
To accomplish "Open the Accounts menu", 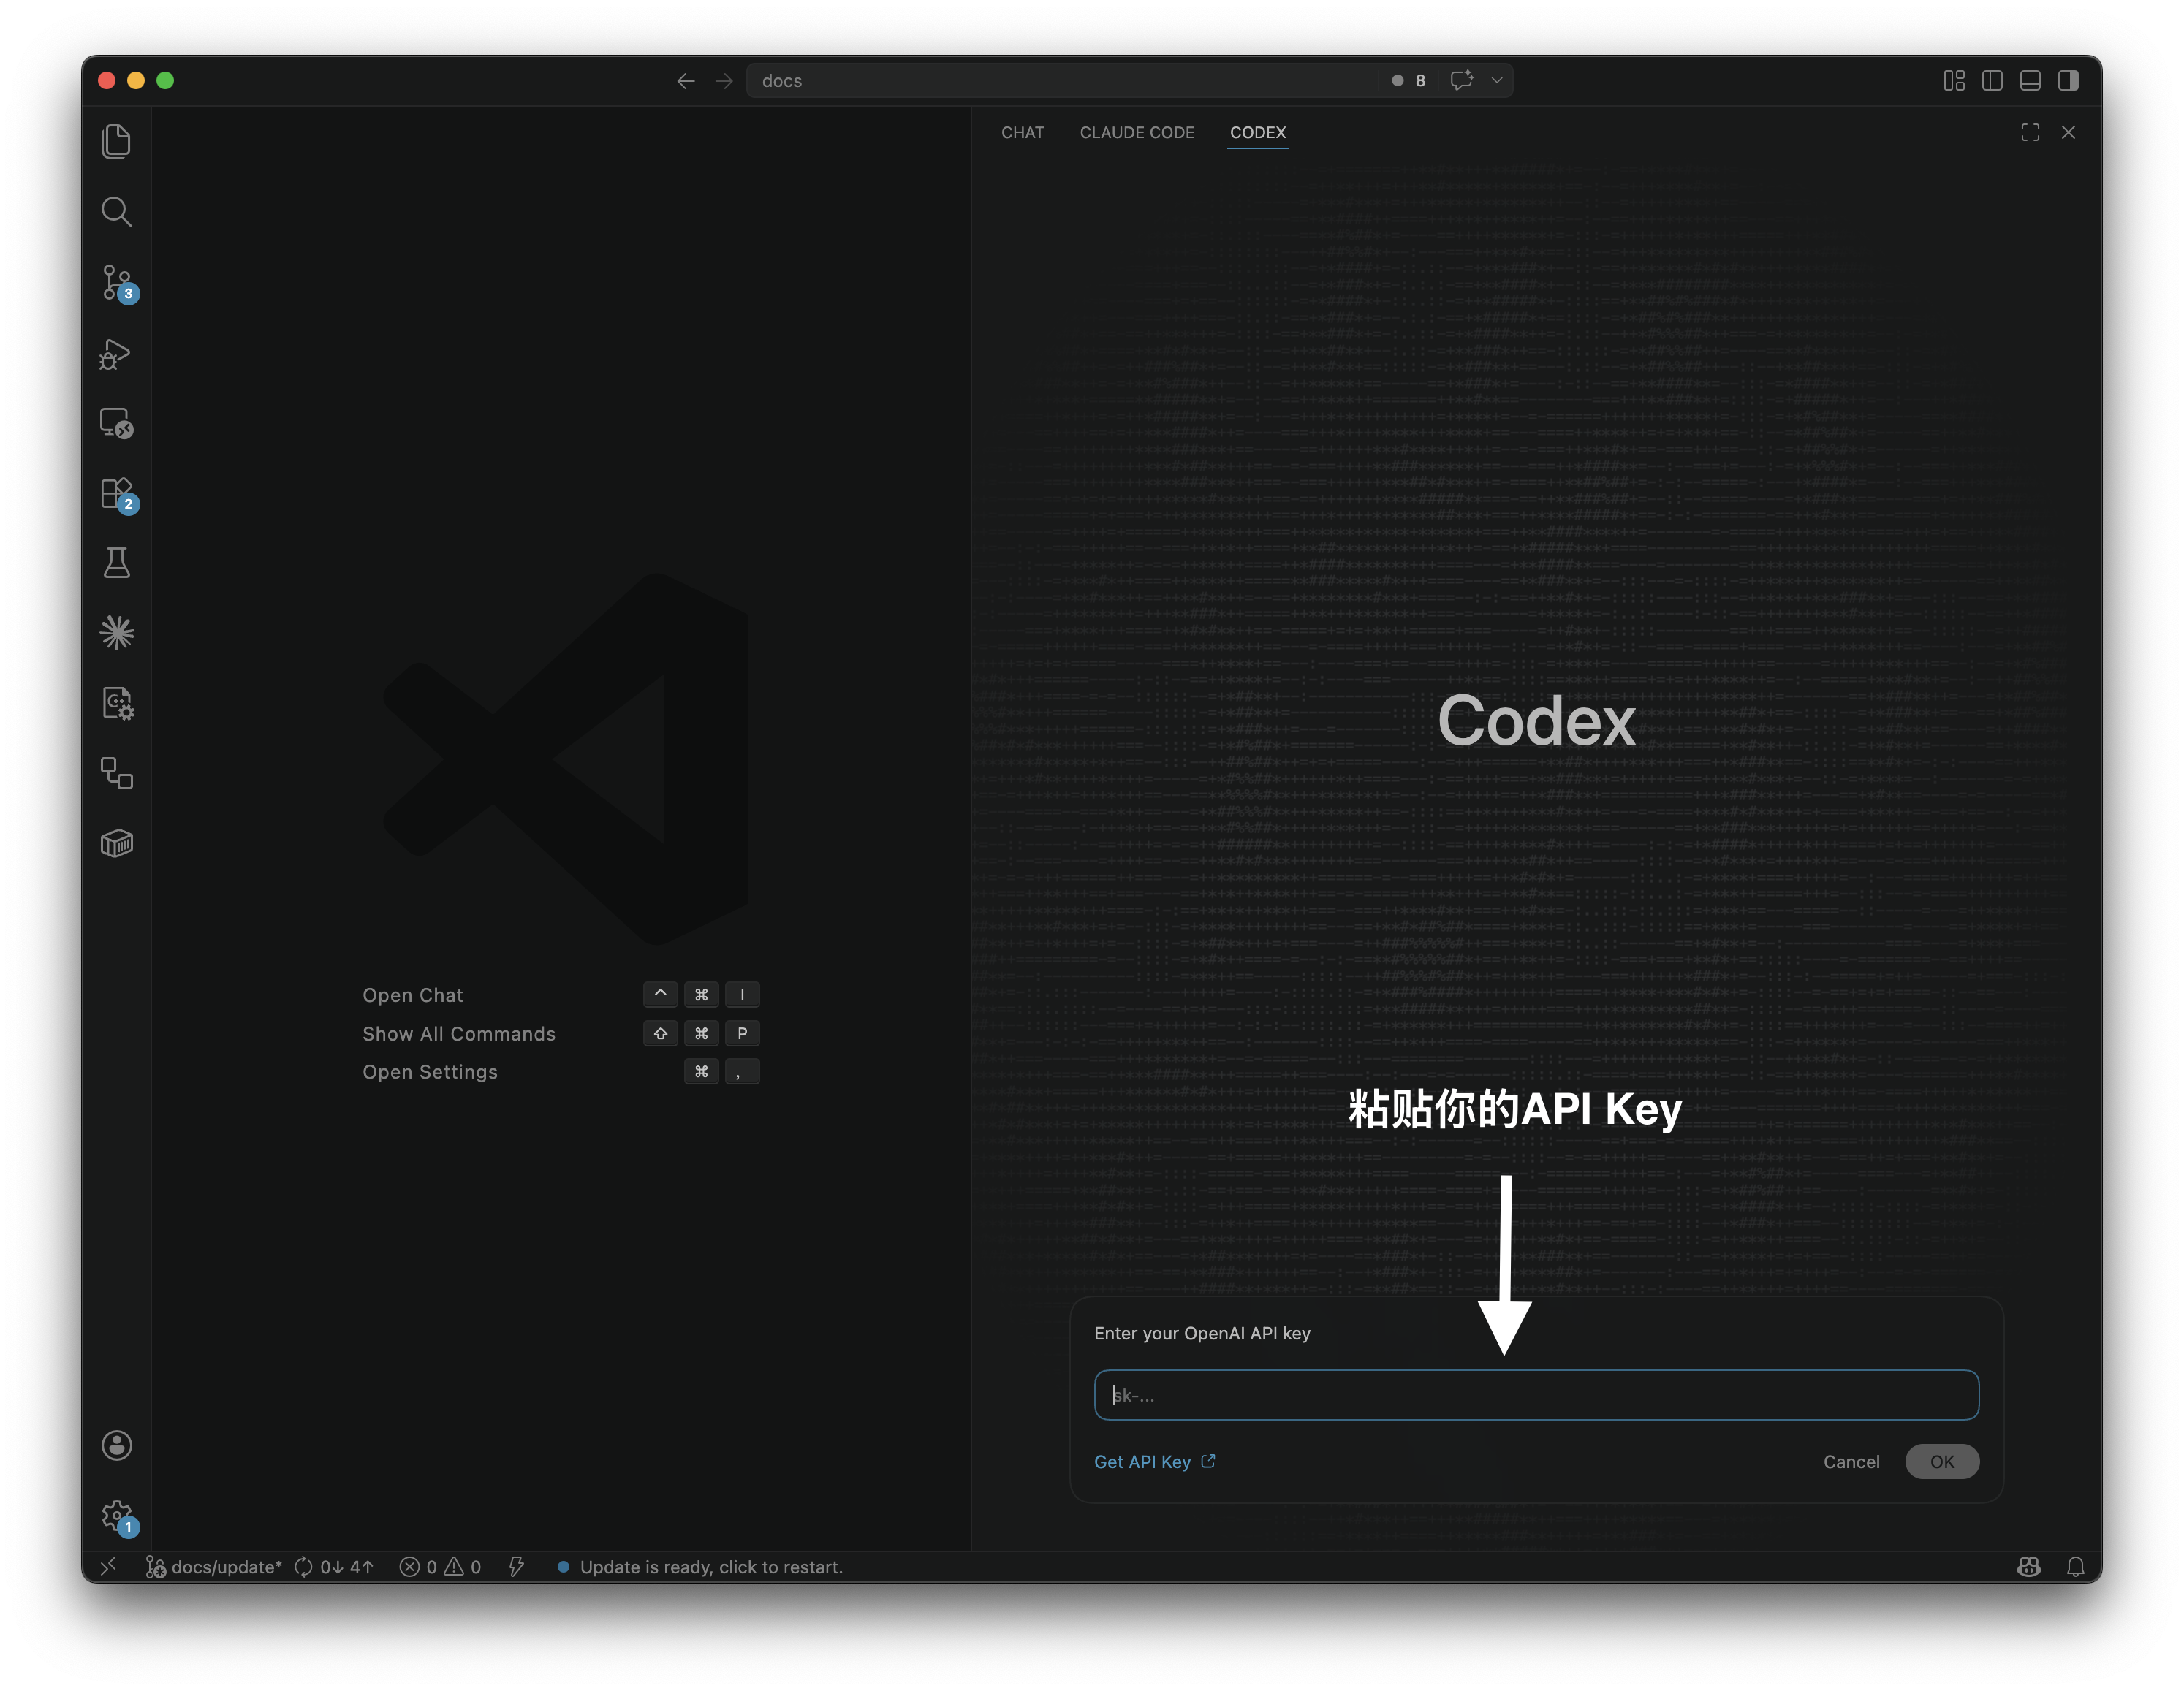I will coord(116,1445).
